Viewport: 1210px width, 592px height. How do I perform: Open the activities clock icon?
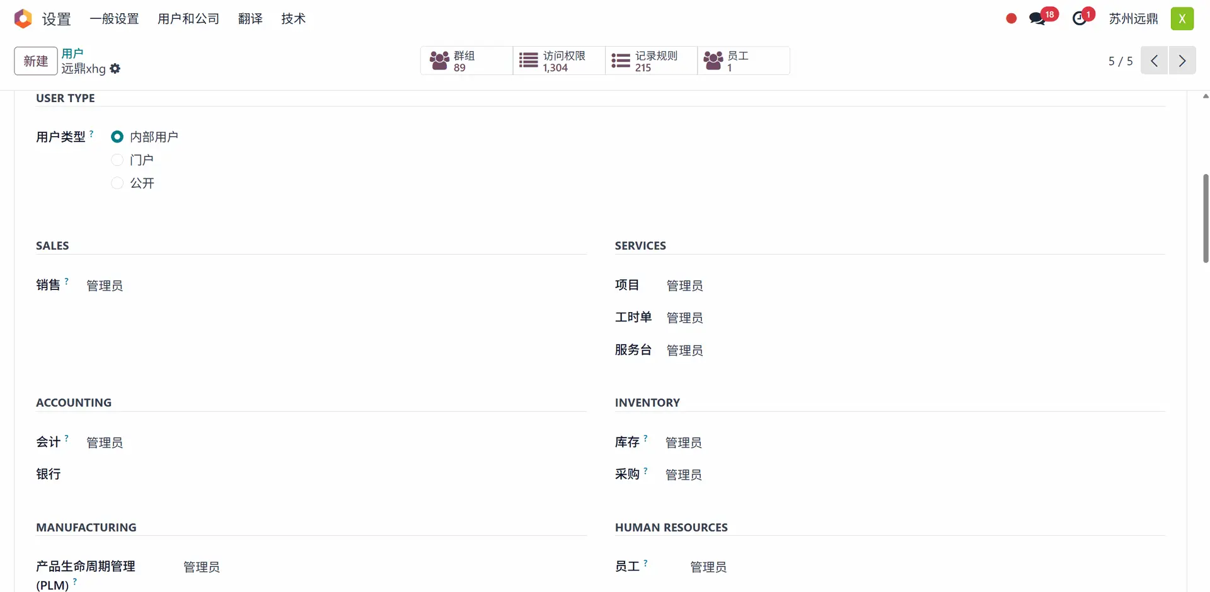coord(1080,19)
